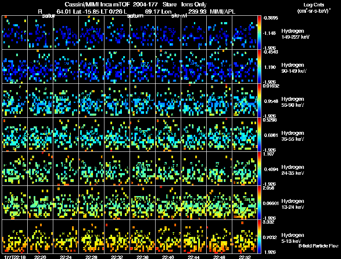Select the 13-24 keV panel at 22:40
This screenshot has width=341, height=259.
click(168, 202)
